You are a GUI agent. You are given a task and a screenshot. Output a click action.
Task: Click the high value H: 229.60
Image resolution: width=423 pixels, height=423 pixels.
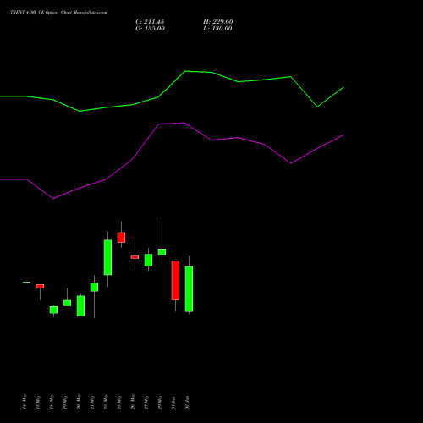(x=218, y=22)
